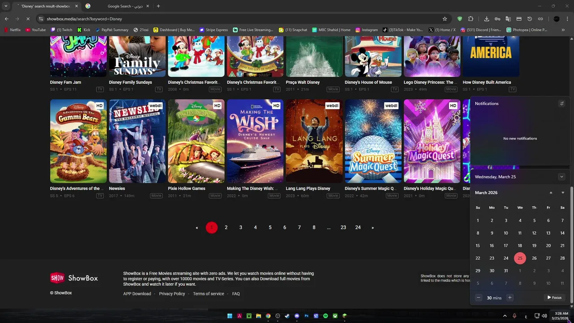Open the payment methods card icon

519,19
